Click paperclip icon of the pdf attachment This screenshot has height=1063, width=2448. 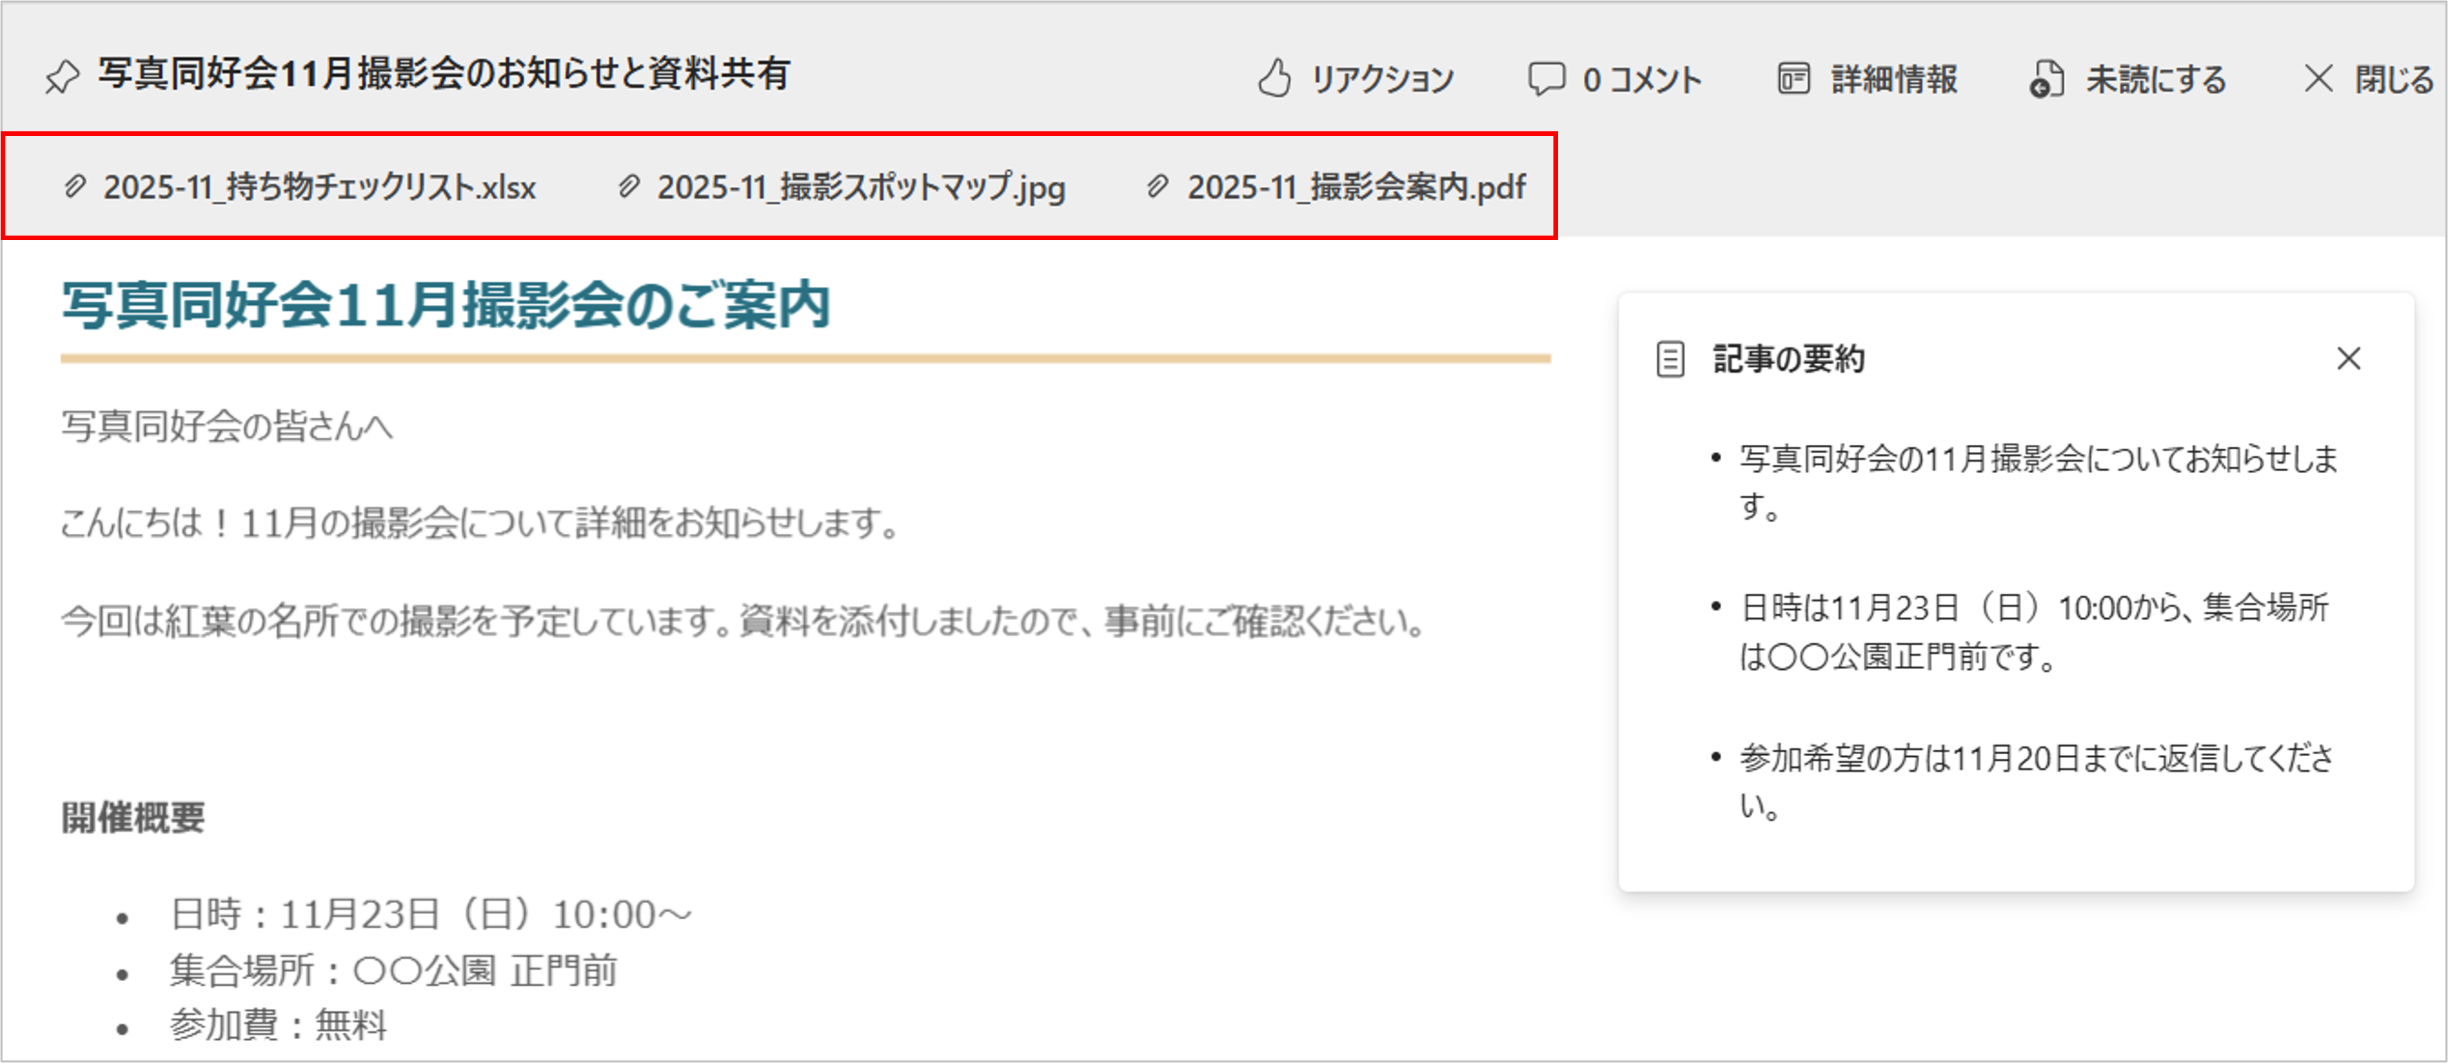(1157, 186)
